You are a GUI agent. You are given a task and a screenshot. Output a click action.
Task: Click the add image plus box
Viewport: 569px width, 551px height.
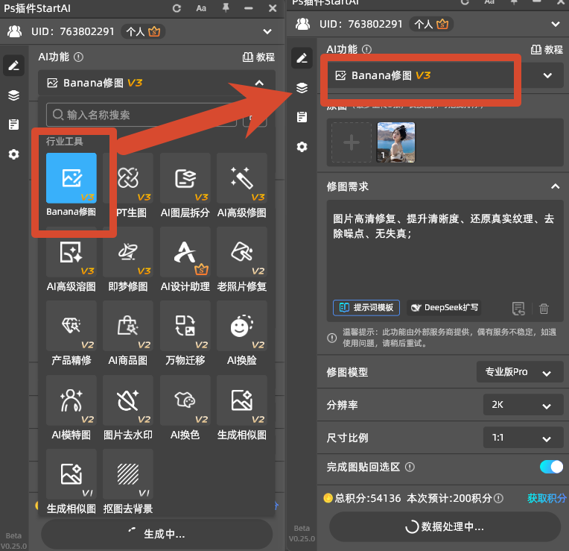352,142
